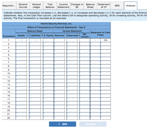Select Assets cell for transaction 9
Viewport: 147px width, 137px height.
21,70
